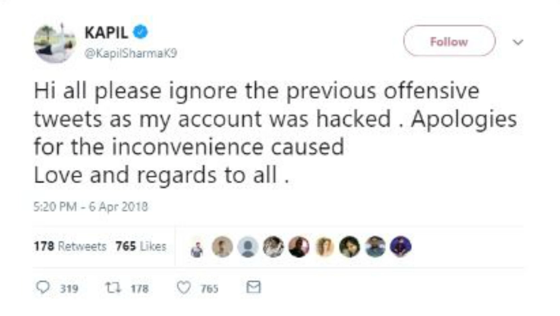Click the blue verified badge beside KAPIL
560x316 pixels.
point(142,32)
